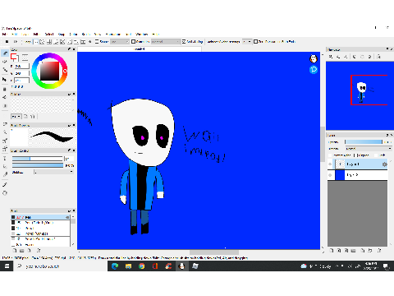Select the Pen brush in the brush list

[40, 217]
